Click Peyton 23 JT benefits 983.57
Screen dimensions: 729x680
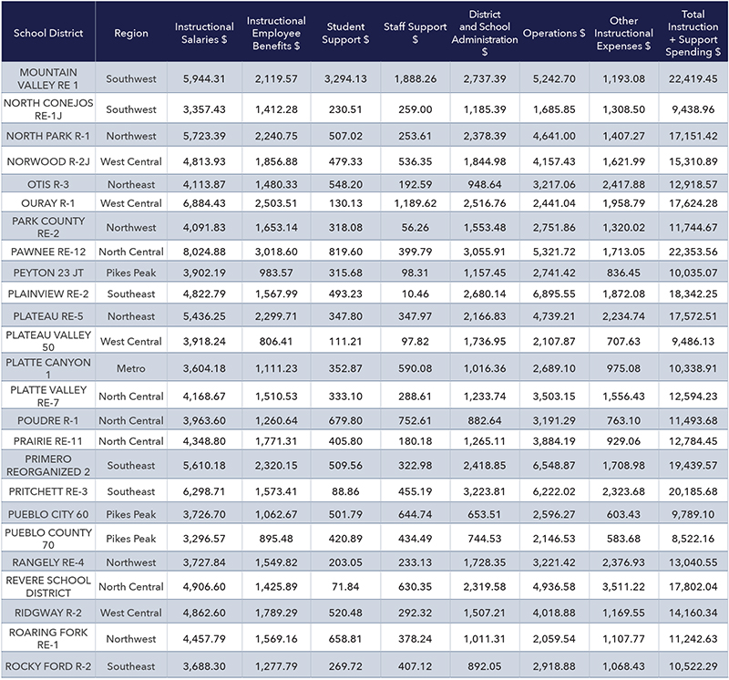coord(276,273)
